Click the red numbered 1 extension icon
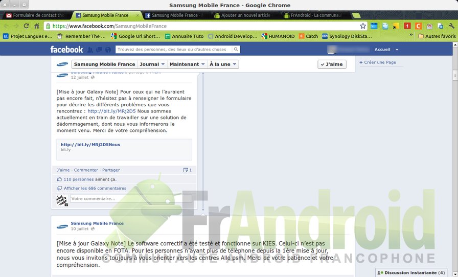This screenshot has width=458, height=277. (x=407, y=26)
